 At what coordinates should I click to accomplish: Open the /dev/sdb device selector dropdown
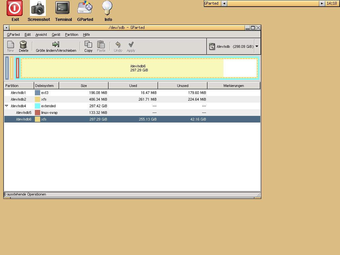coord(256,46)
